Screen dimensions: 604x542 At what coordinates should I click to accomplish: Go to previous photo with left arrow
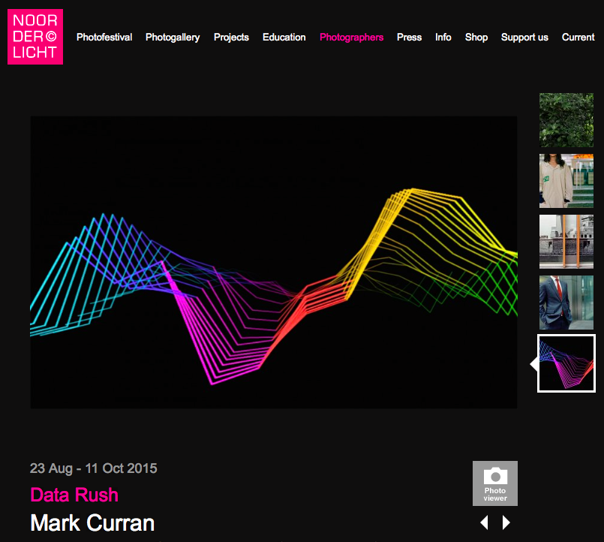pyautogui.click(x=484, y=522)
